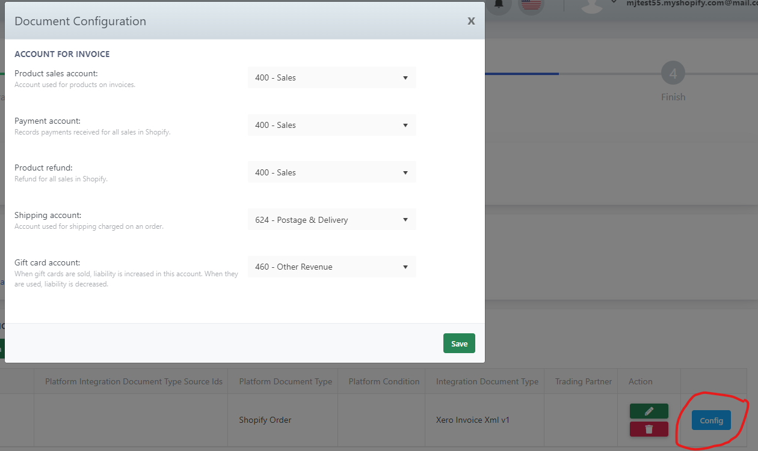Open the Product sales account dropdown
This screenshot has width=758, height=451.
click(331, 77)
